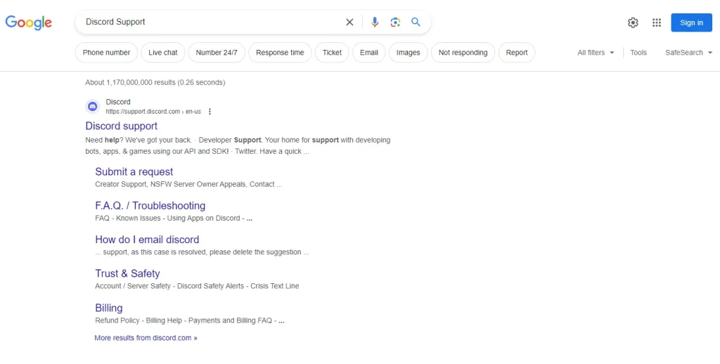Click the support.discord.com URL text
This screenshot has width=720, height=364.
pos(153,112)
